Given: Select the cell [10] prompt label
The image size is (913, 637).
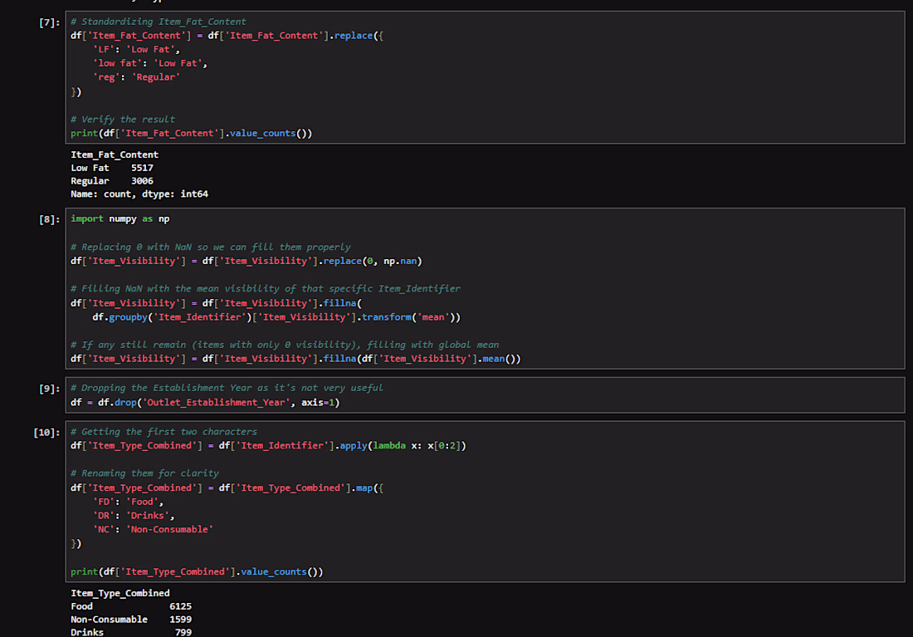Looking at the screenshot, I should tap(46, 433).
